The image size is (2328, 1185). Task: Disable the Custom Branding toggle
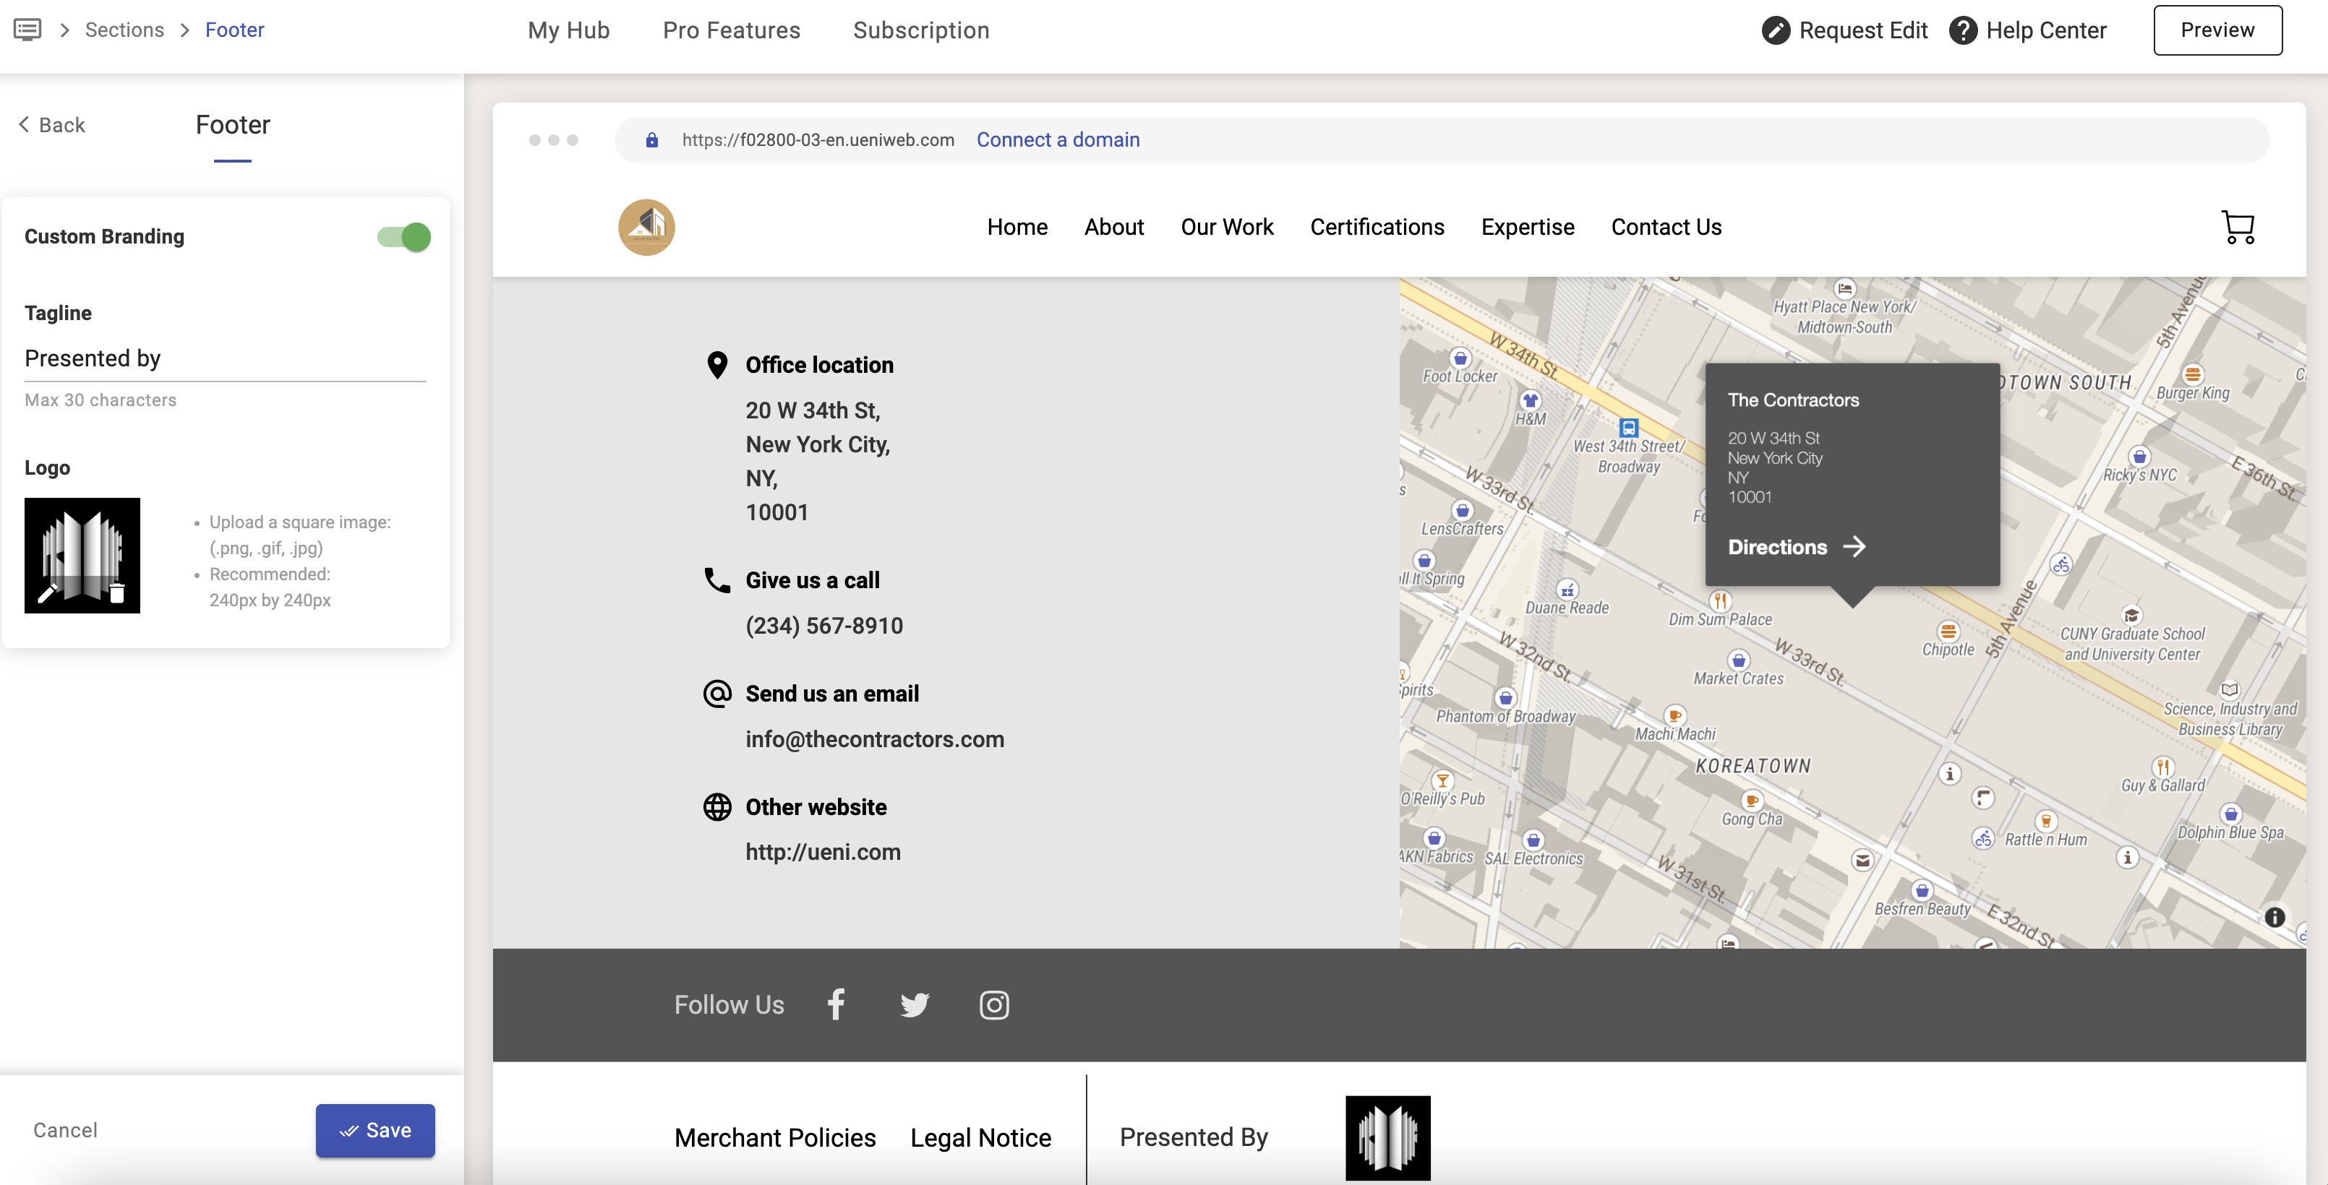[x=404, y=237]
